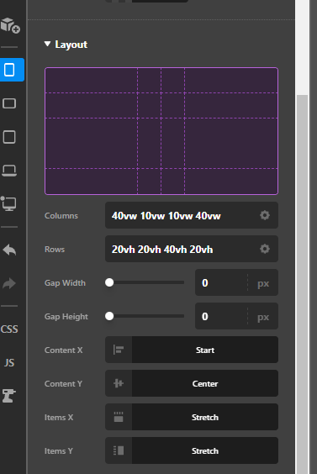Switch to desktop monitor device view
Image resolution: width=317 pixels, height=474 pixels.
(x=8, y=203)
